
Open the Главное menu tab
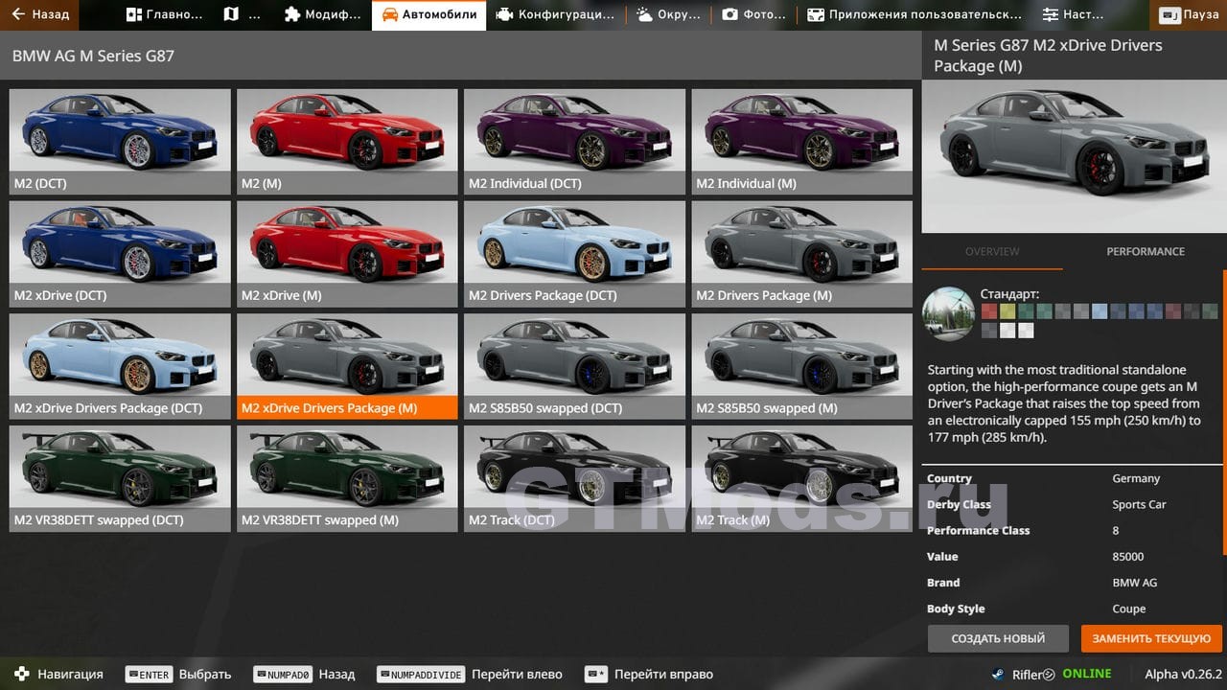[x=164, y=14]
